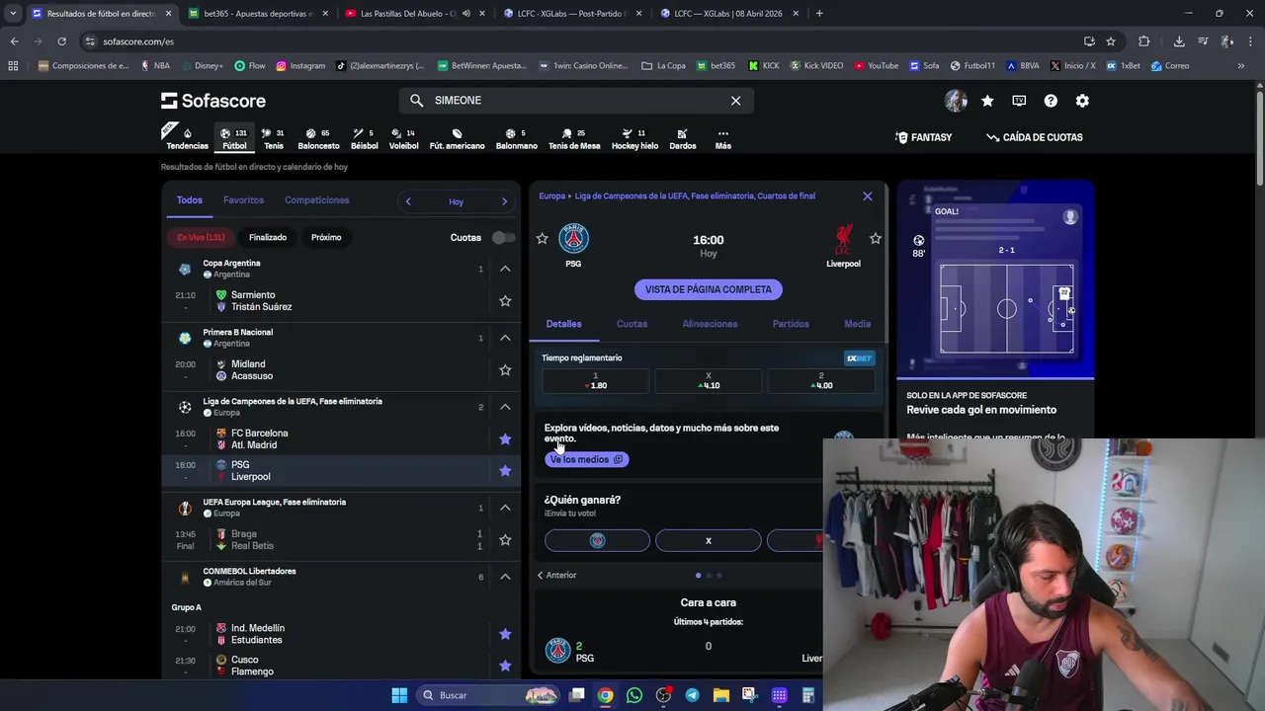Image resolution: width=1265 pixels, height=711 pixels.
Task: Vote X for a draw
Action: point(708,540)
